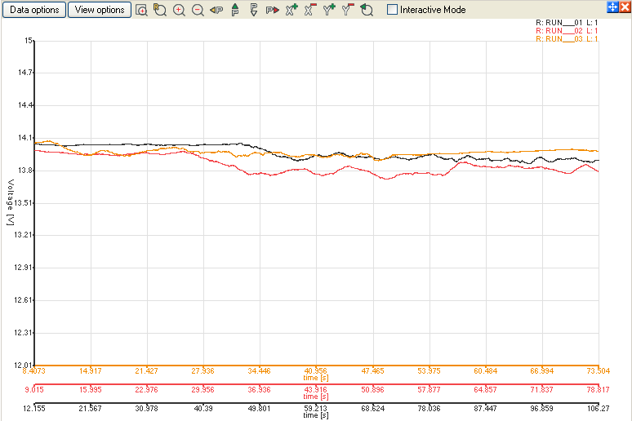Shrink the X axis with X minus

310,11
